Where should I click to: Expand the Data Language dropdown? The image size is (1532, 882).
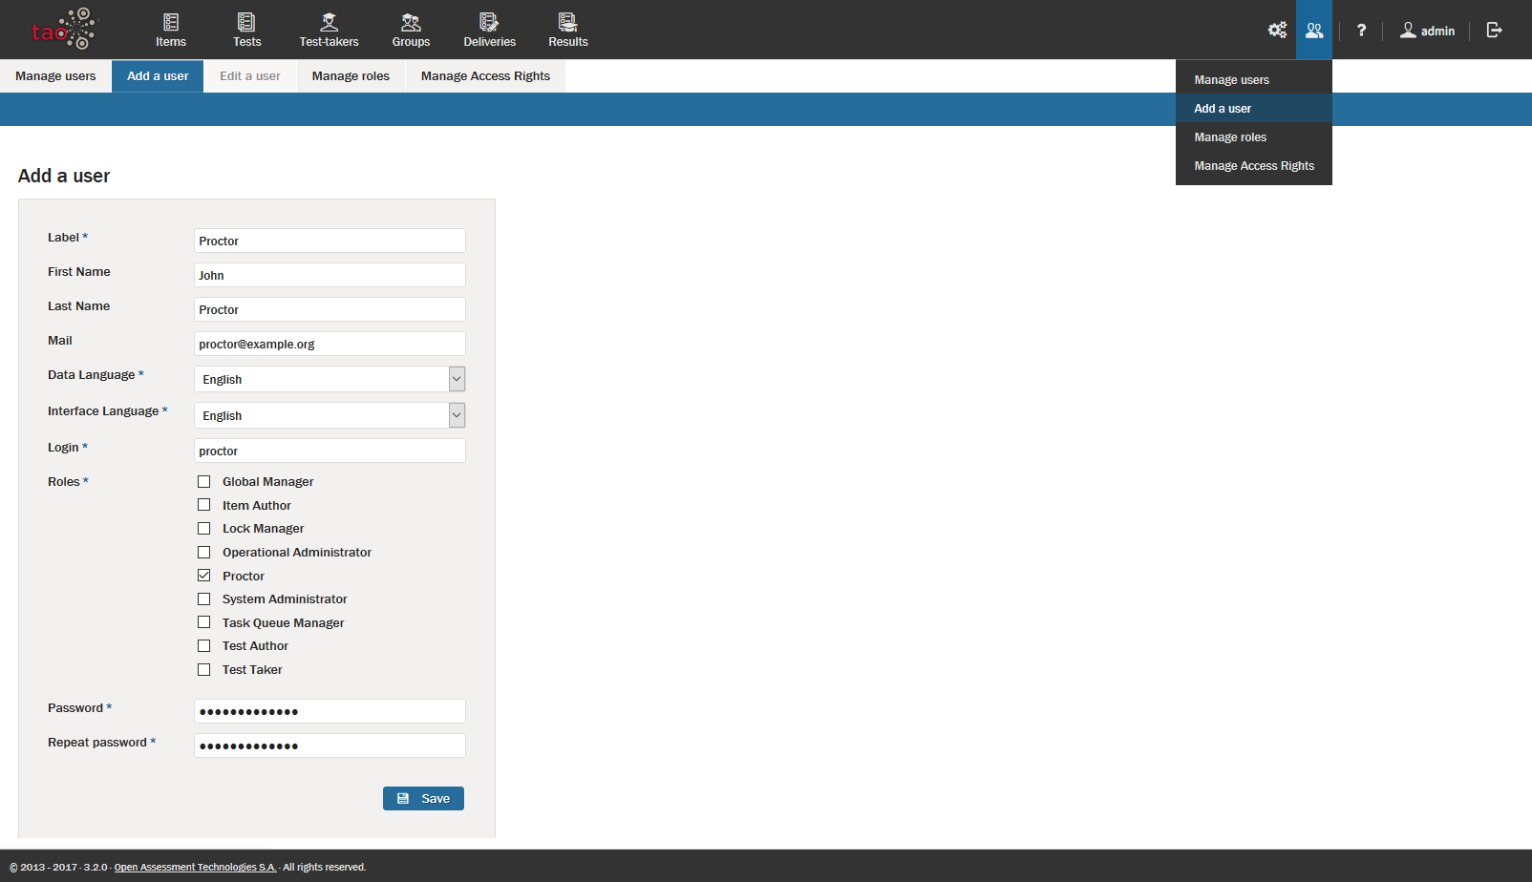(x=457, y=379)
